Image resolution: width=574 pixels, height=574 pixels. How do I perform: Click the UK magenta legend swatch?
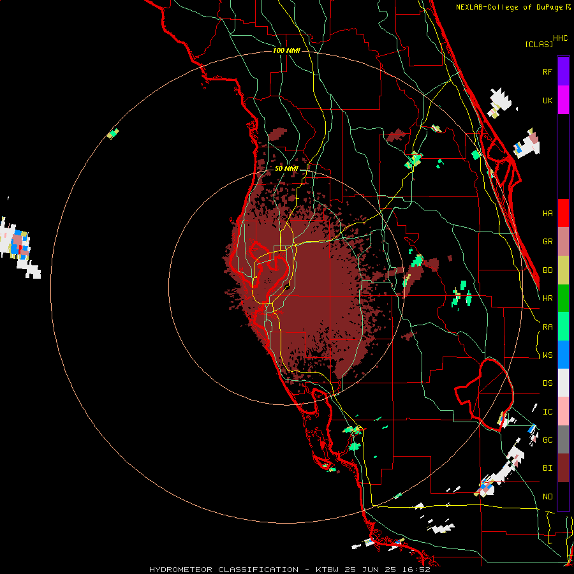(563, 100)
